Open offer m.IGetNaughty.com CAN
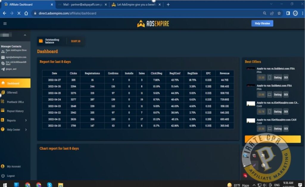 point(278,103)
